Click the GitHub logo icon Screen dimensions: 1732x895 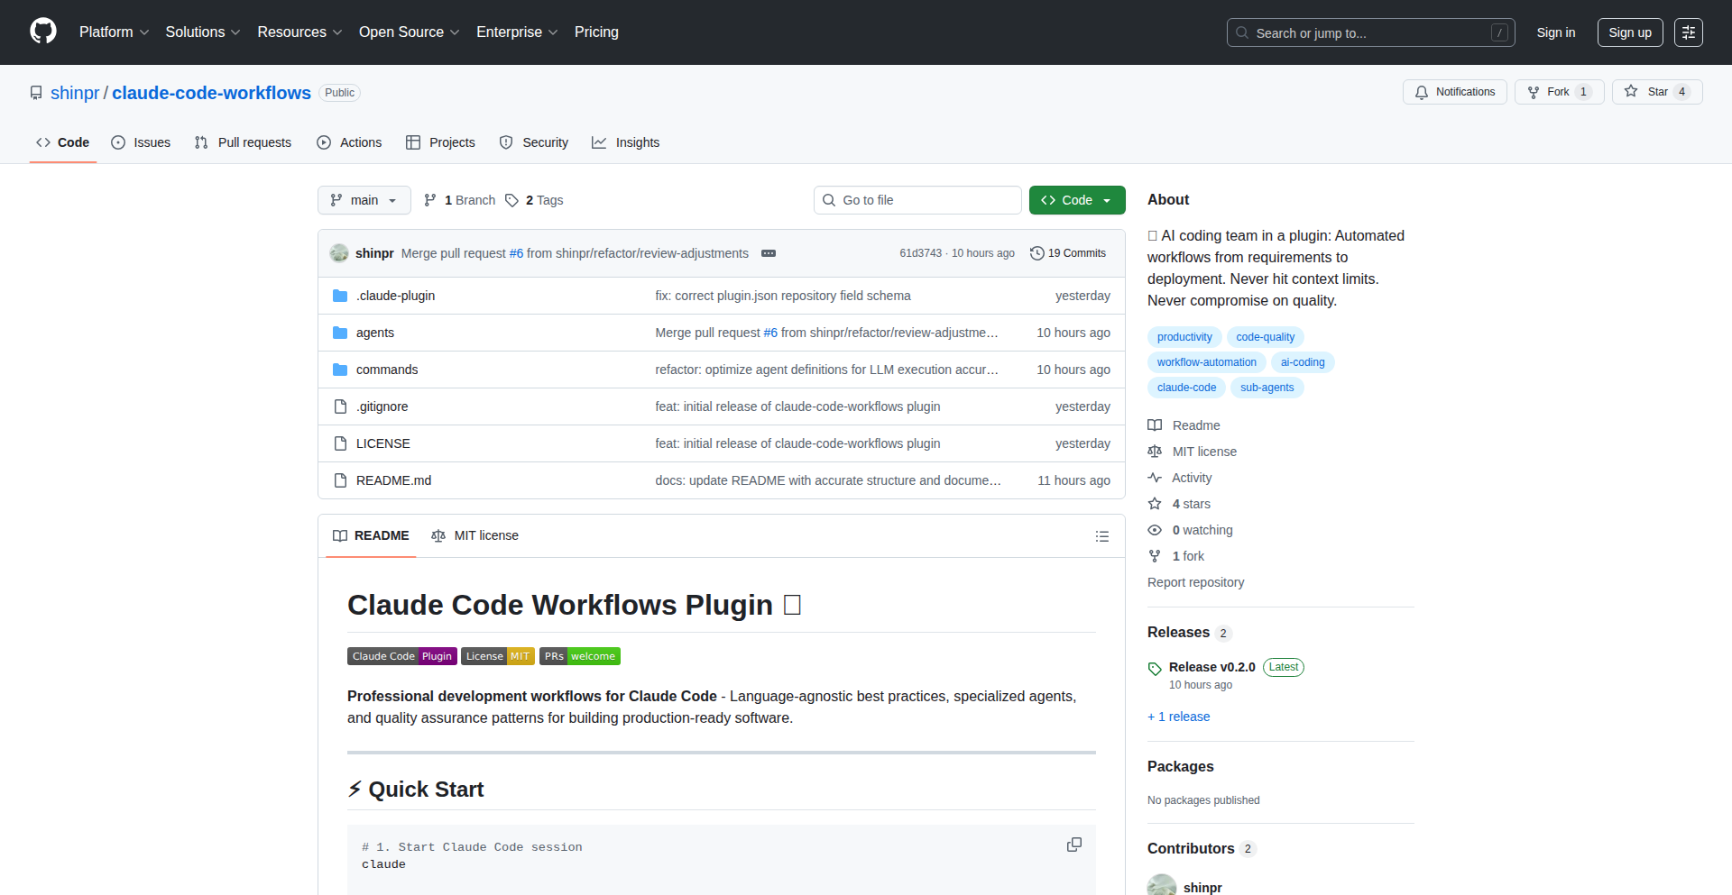tap(43, 32)
